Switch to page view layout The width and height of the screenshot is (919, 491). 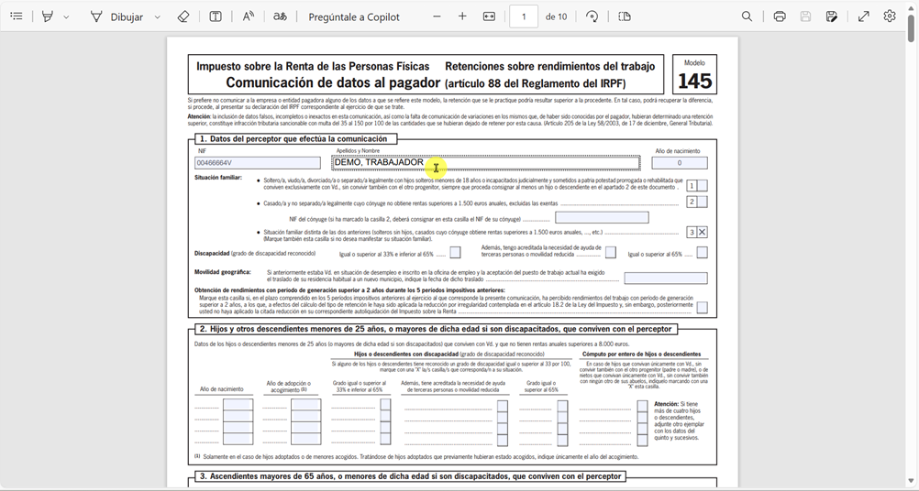[625, 16]
